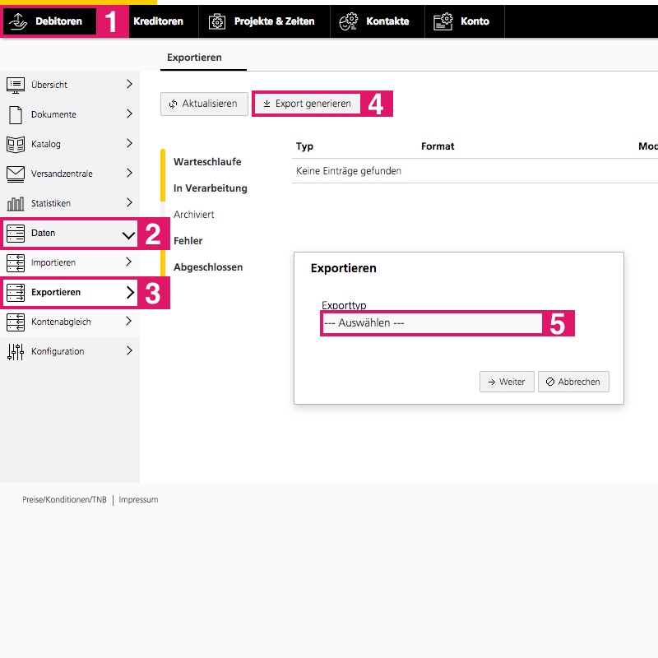
Task: Switch to the Kreditoren top menu
Action: (x=158, y=21)
